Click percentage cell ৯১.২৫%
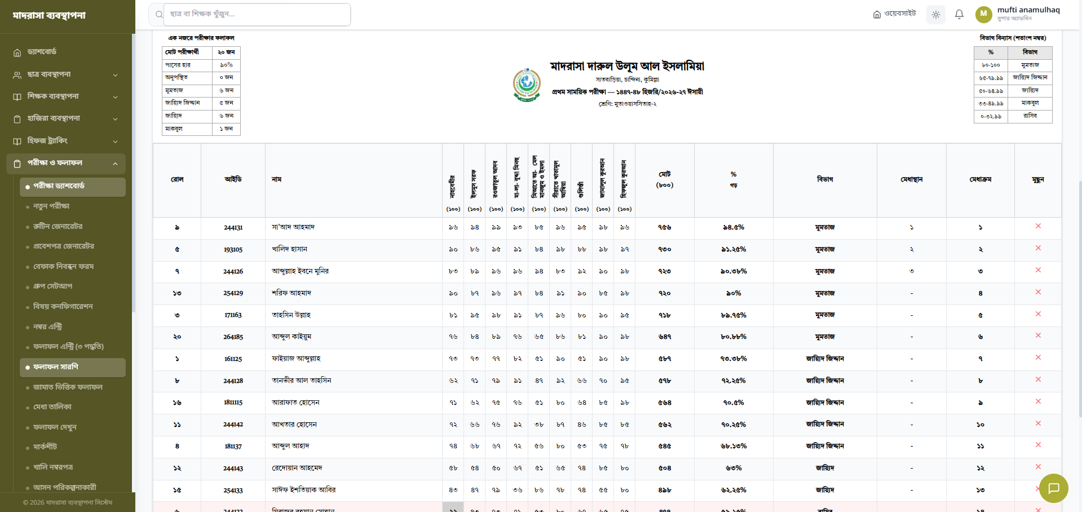 [x=734, y=250]
